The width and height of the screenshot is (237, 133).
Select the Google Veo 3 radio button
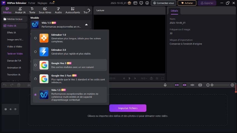tap(35, 65)
